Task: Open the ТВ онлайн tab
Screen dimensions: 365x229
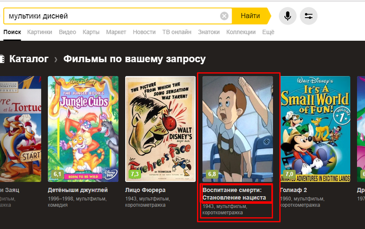Action: [177, 32]
